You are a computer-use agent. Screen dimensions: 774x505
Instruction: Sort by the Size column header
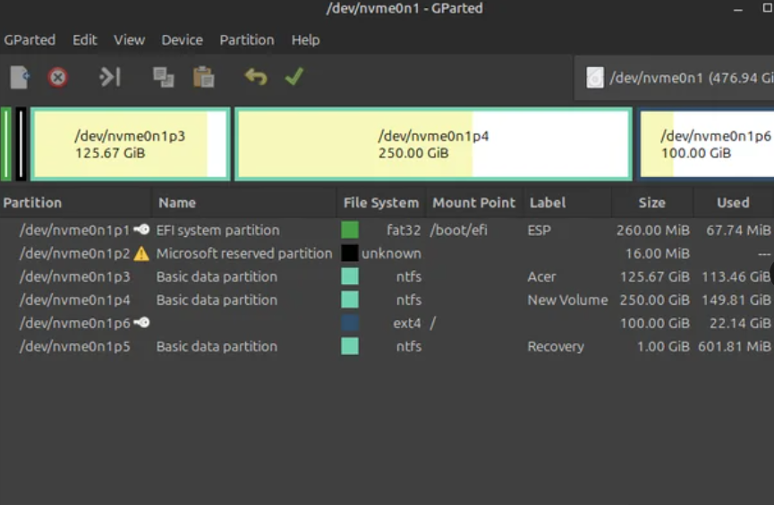pos(651,203)
